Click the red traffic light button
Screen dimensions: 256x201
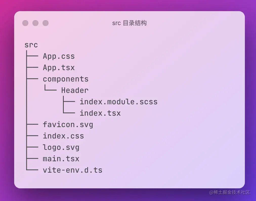25,23
